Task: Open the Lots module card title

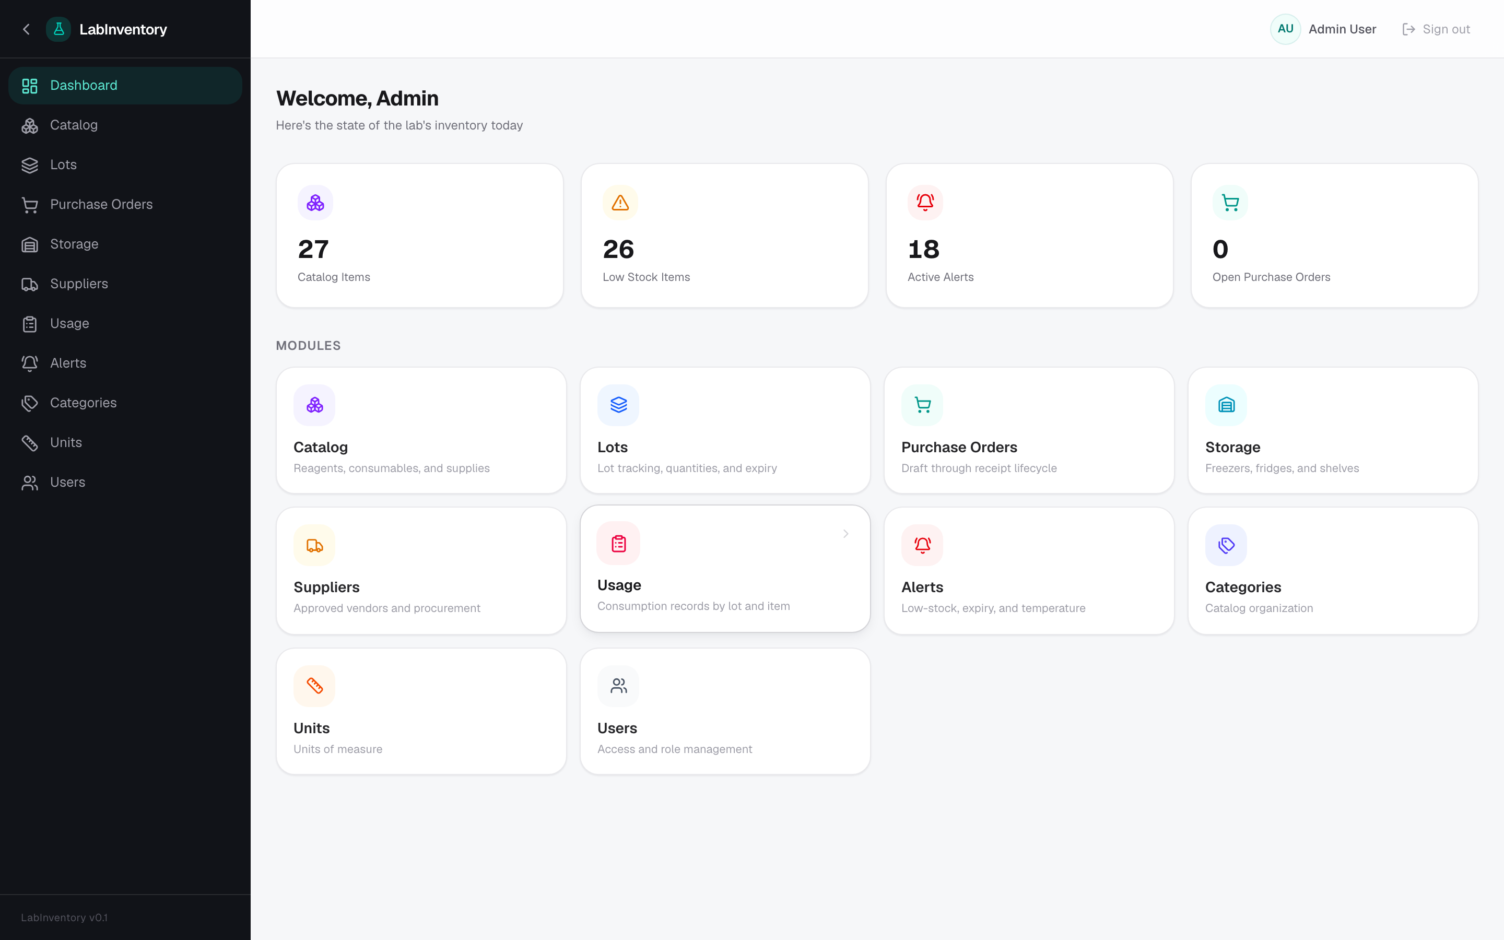Action: click(x=612, y=448)
